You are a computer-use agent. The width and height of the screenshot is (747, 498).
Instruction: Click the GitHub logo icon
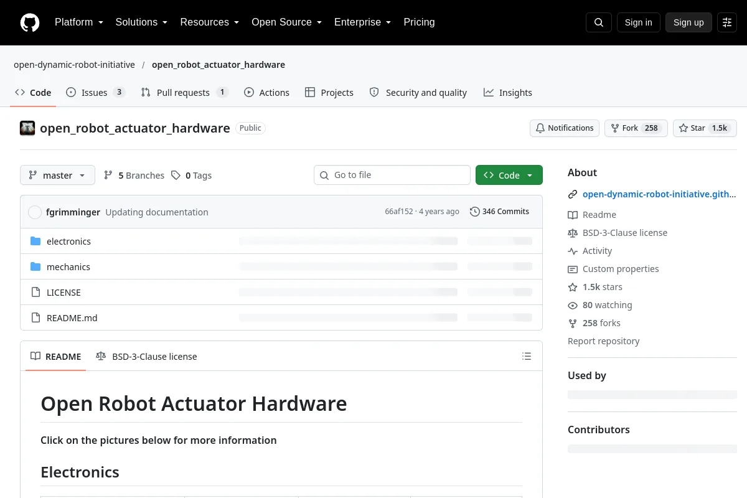pos(30,22)
